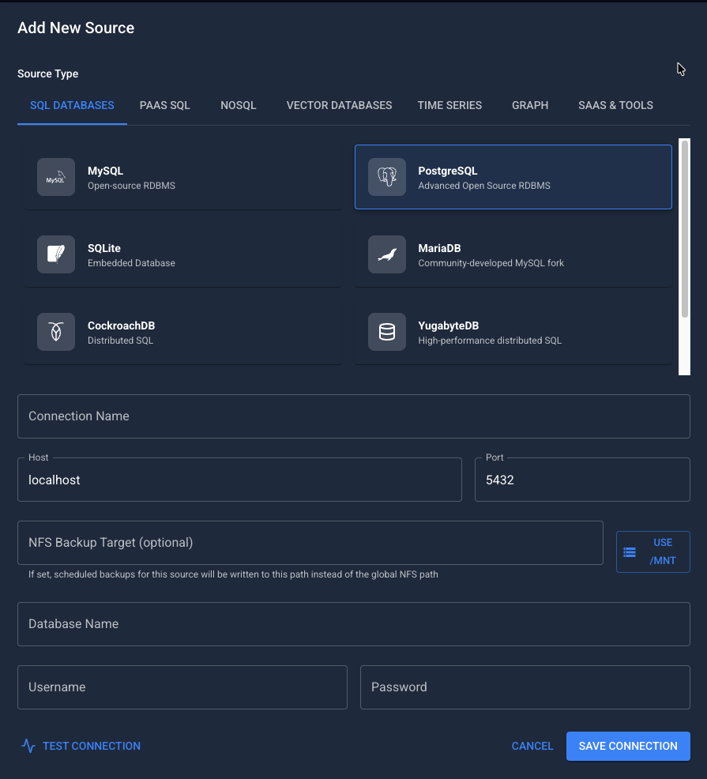Select the Time Series tab
Viewport: 707px width, 779px height.
[449, 105]
